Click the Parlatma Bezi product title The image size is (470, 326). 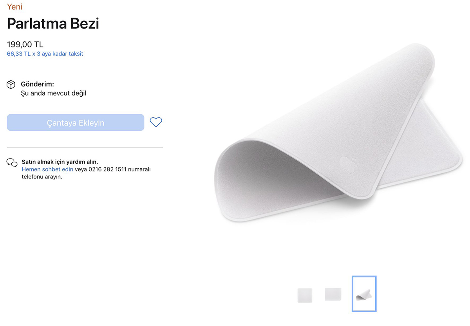click(53, 23)
